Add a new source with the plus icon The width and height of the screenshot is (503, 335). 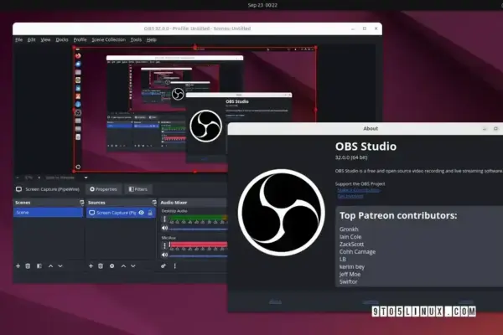tap(91, 266)
